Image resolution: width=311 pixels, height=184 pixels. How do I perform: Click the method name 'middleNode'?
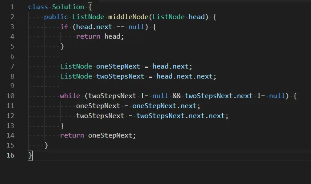(x=128, y=17)
